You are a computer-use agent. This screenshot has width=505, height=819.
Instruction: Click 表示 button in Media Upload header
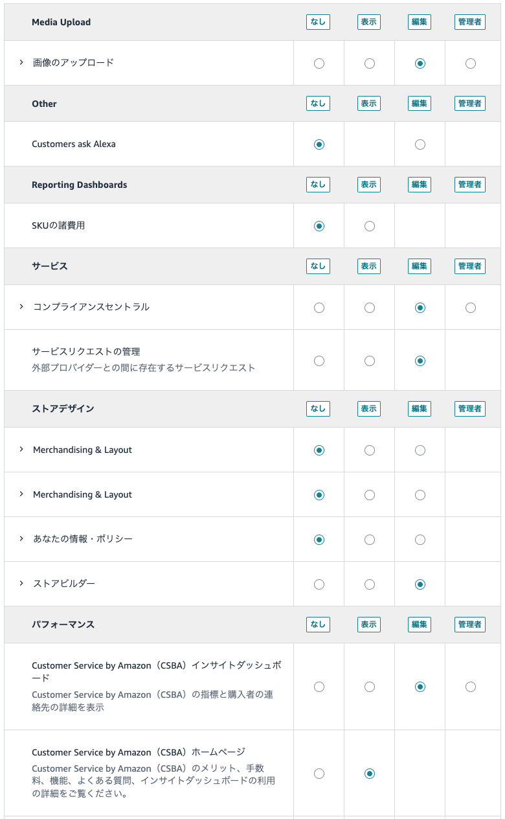[x=369, y=22]
